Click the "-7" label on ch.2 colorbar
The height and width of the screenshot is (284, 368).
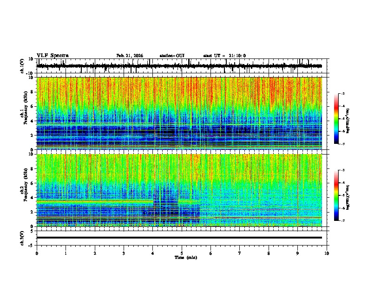(342, 221)
